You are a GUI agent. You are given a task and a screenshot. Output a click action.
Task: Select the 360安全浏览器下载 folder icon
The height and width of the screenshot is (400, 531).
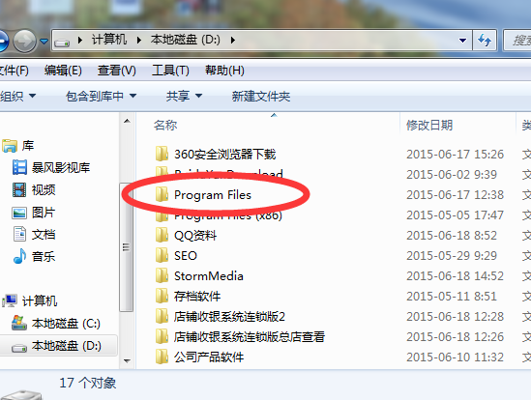pyautogui.click(x=162, y=154)
